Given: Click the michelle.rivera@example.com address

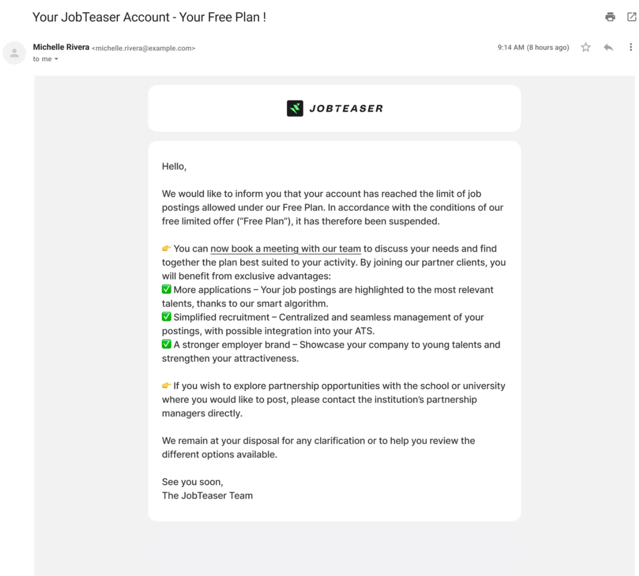Looking at the screenshot, I should (x=143, y=48).
